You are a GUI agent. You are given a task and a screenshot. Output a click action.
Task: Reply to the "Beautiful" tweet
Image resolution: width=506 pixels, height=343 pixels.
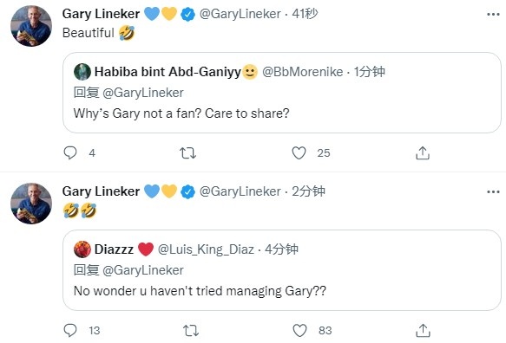[x=70, y=152]
